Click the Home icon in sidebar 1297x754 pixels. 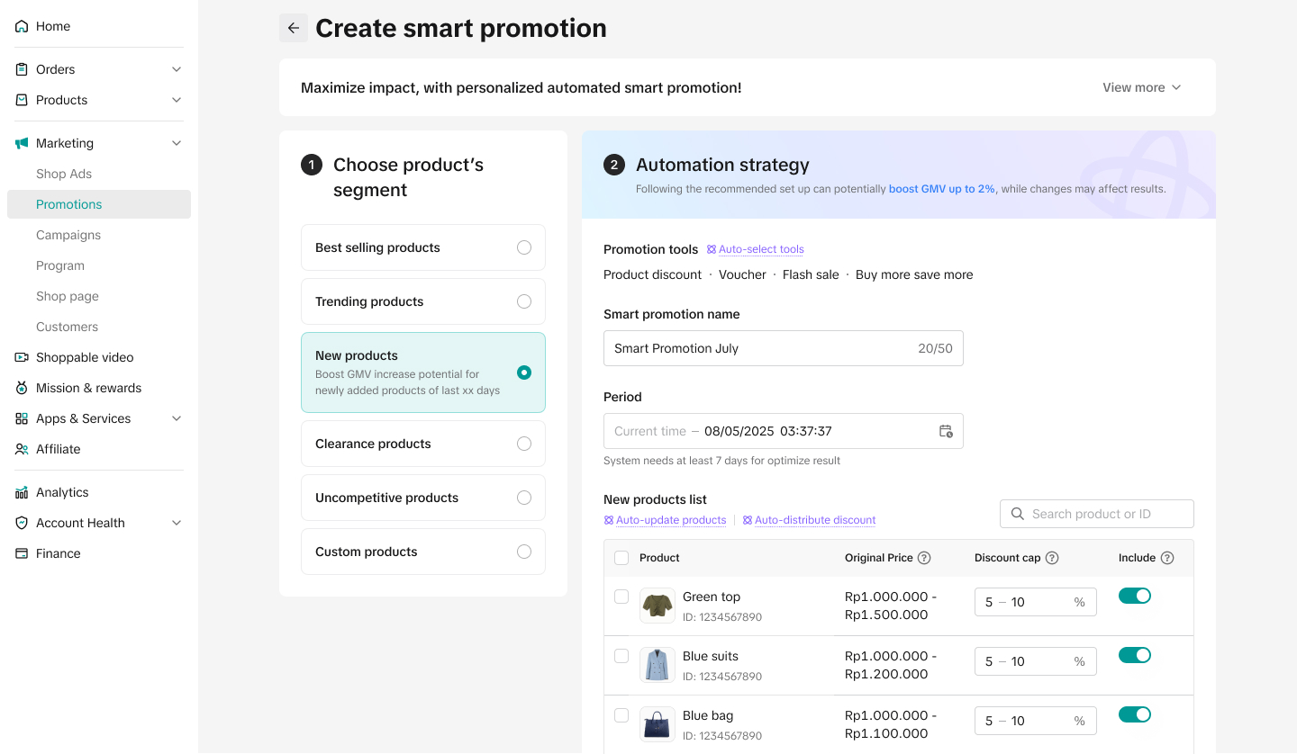[x=22, y=26]
